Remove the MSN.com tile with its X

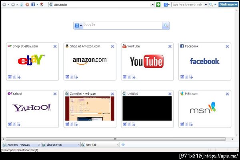point(227,94)
